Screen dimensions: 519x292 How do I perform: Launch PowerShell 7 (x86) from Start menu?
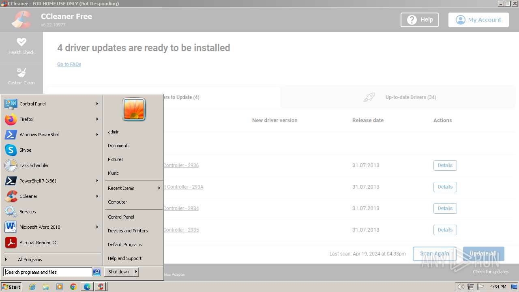pos(52,181)
